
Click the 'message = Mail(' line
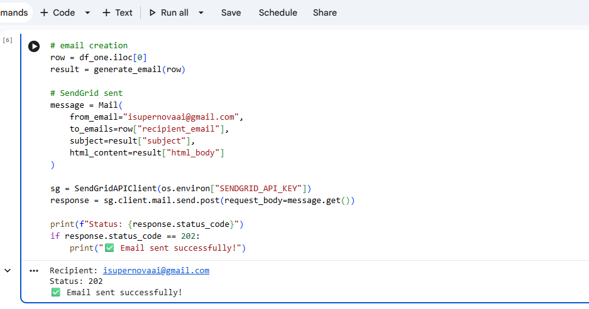86,105
